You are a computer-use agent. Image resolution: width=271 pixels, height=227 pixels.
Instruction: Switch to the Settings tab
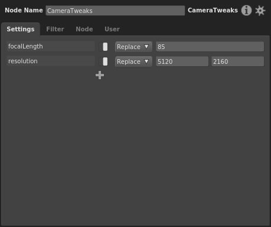21,29
